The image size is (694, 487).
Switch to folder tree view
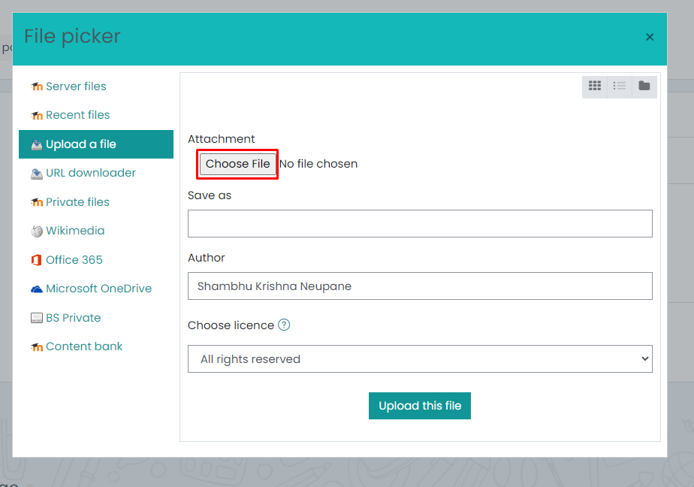click(644, 86)
